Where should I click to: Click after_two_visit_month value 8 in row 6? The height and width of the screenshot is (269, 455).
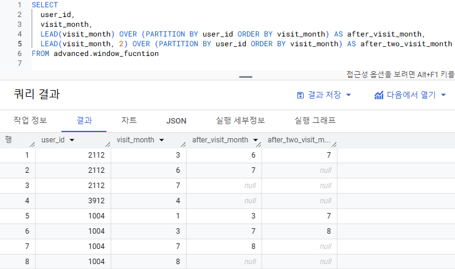point(328,231)
